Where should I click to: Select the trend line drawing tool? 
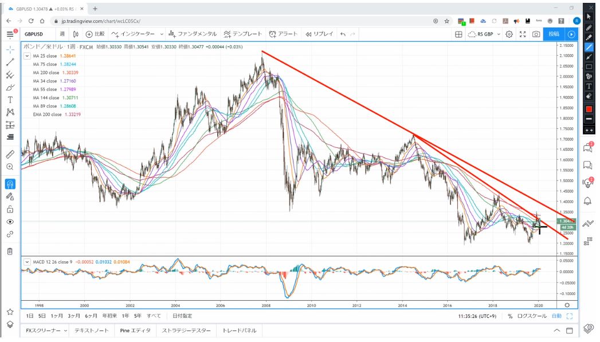tap(10, 62)
